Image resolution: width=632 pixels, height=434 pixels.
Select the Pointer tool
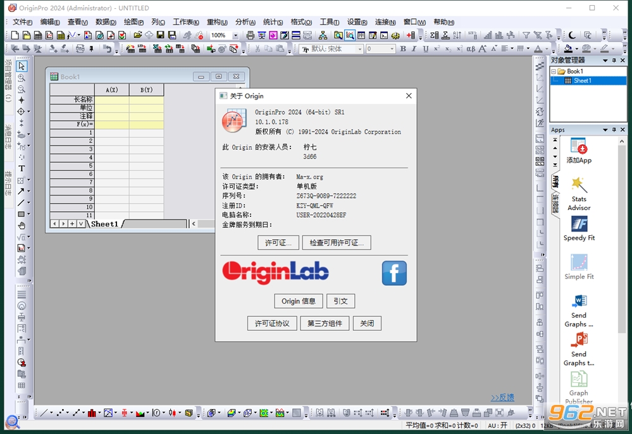pyautogui.click(x=22, y=66)
